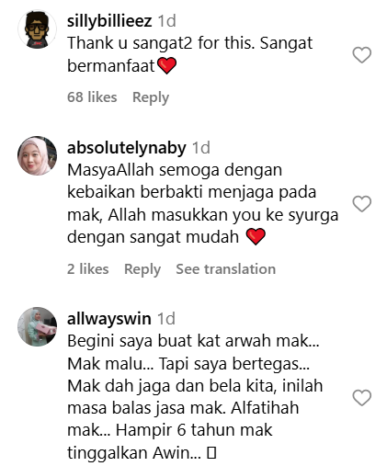Click See translation under absolutelynaby's comment
Image resolution: width=387 pixels, height=466 pixels.
[x=226, y=269]
